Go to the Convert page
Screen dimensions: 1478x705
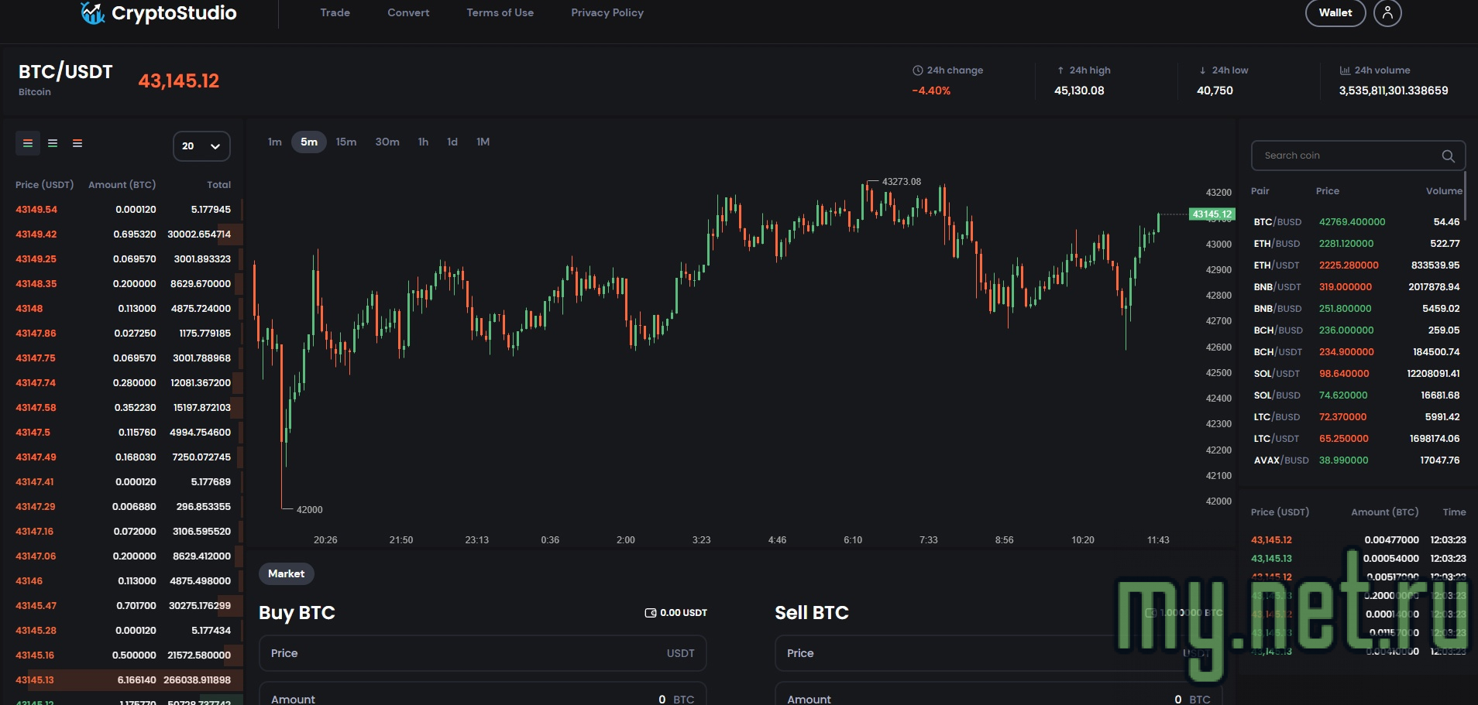click(408, 13)
